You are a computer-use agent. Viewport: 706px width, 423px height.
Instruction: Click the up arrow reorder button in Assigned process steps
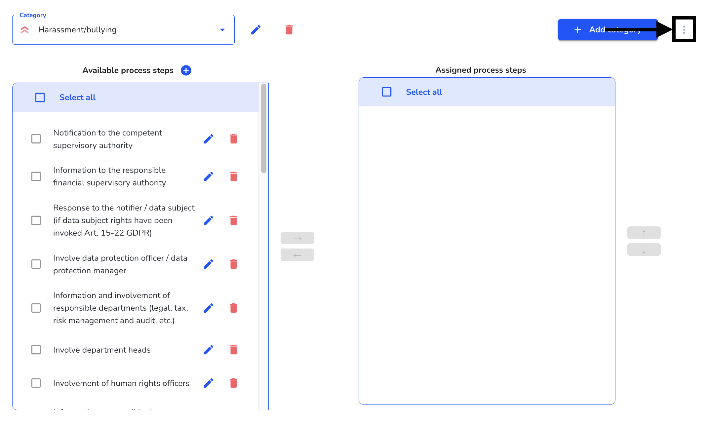pyautogui.click(x=644, y=233)
